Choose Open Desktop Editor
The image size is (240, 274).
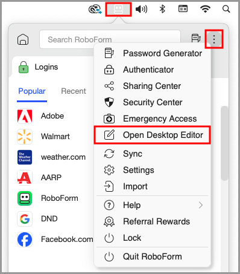point(153,135)
